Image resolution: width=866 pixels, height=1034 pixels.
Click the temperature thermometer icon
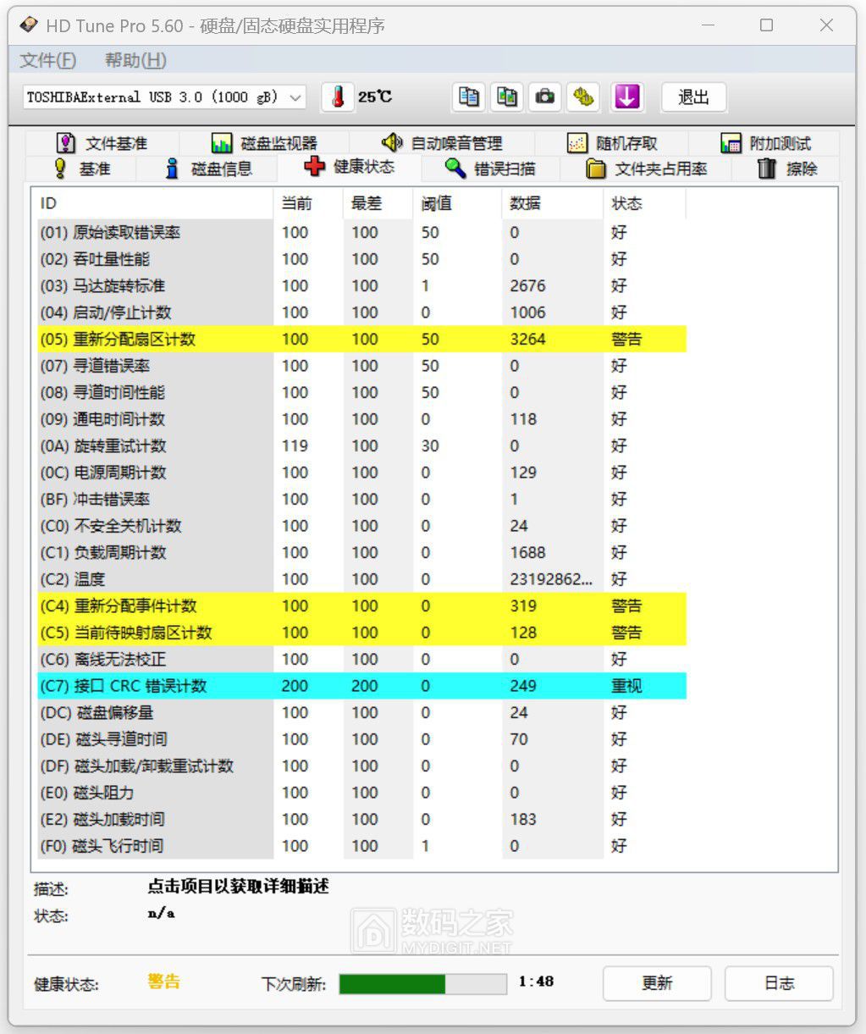[x=338, y=97]
